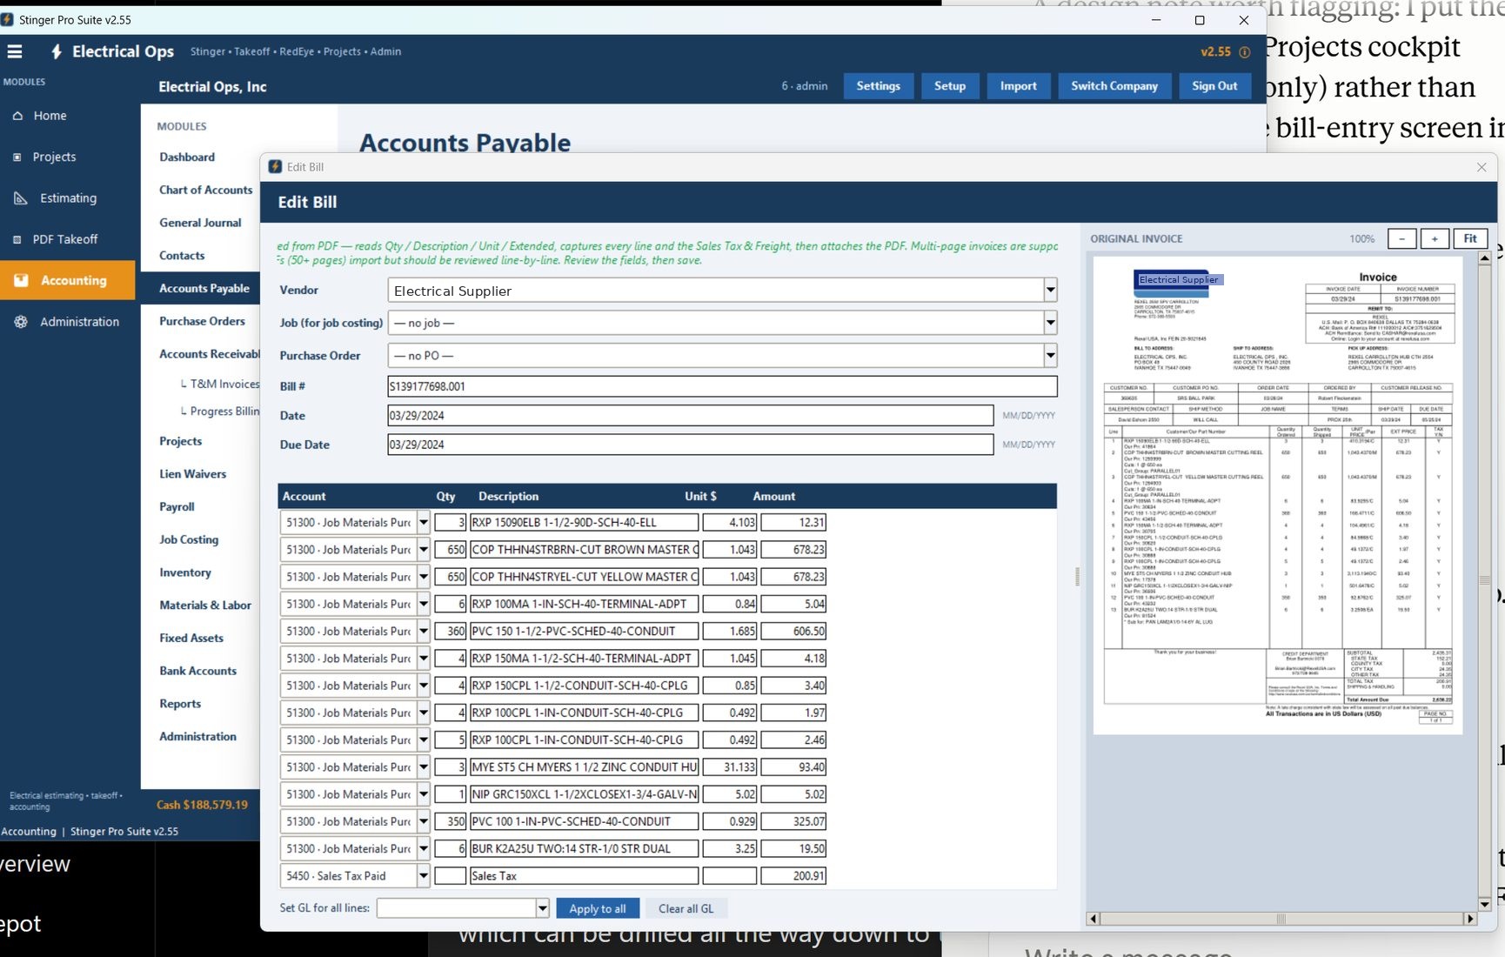Click the T&M Invoices sub-item
The image size is (1505, 957).
tap(224, 384)
